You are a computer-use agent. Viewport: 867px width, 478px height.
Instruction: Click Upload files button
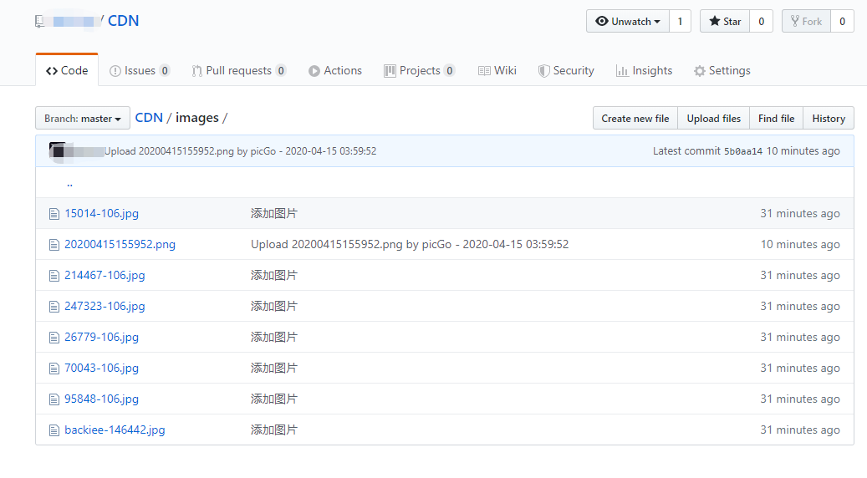714,119
